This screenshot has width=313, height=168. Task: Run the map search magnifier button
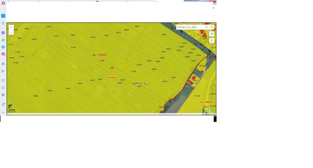pos(212,27)
